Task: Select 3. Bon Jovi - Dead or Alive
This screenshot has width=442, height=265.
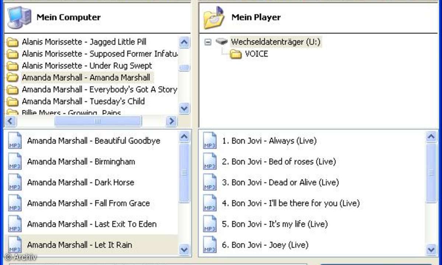Action: (280, 183)
